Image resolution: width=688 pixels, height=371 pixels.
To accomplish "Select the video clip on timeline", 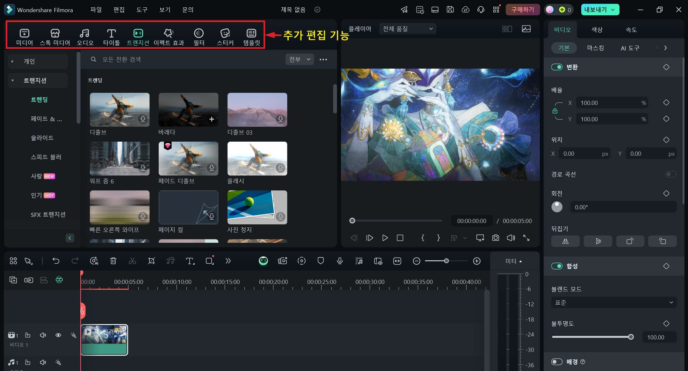I will 105,340.
